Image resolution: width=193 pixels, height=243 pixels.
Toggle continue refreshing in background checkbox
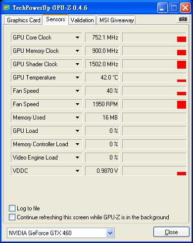(12, 217)
